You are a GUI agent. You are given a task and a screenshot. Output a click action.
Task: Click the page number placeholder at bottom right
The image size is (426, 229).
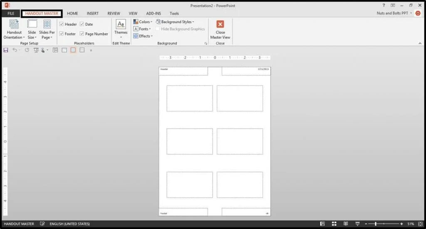246,212
